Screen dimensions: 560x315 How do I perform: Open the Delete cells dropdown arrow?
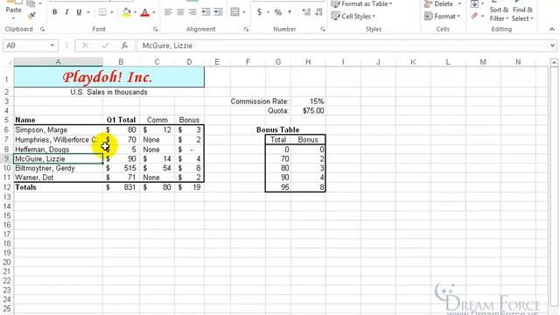coord(459,3)
